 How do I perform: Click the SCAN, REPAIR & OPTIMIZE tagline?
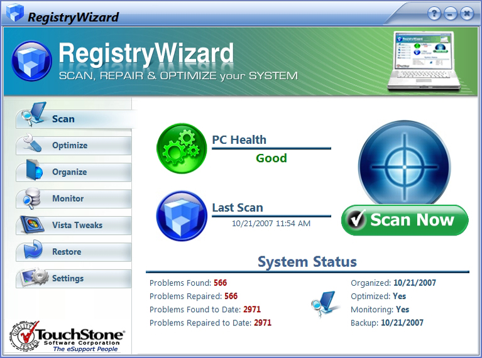(x=178, y=76)
